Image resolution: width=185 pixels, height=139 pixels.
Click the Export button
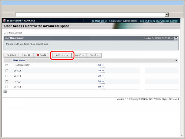point(94,55)
